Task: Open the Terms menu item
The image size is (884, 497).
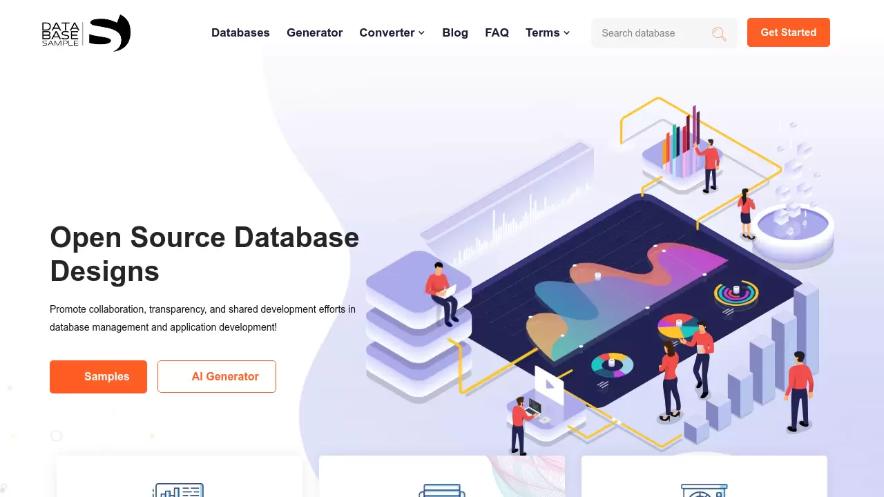Action: [548, 32]
